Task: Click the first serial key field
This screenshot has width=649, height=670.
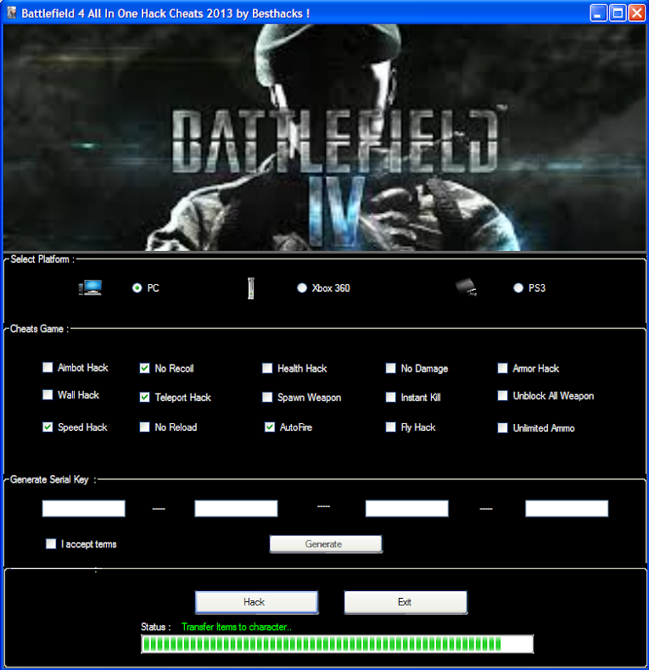Action: (84, 509)
